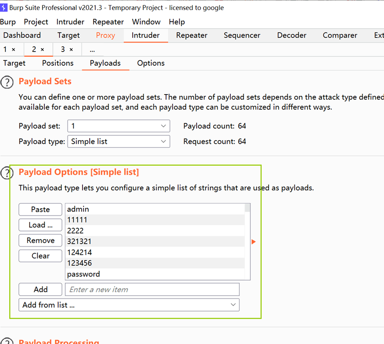This screenshot has height=344, width=384.
Task: Switch to the top-level Target tab
Action: coord(68,35)
